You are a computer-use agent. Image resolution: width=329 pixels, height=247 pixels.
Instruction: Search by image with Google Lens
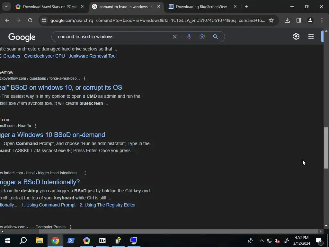[x=202, y=37]
